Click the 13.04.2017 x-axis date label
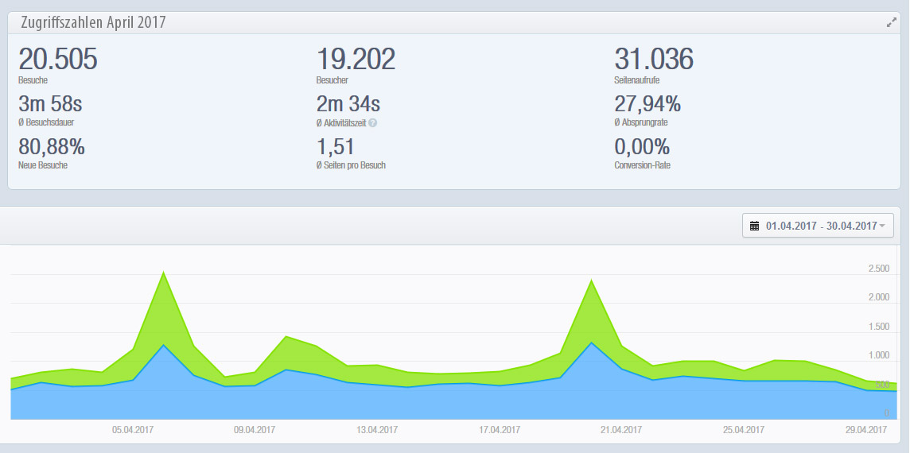The image size is (910, 453). [x=377, y=430]
